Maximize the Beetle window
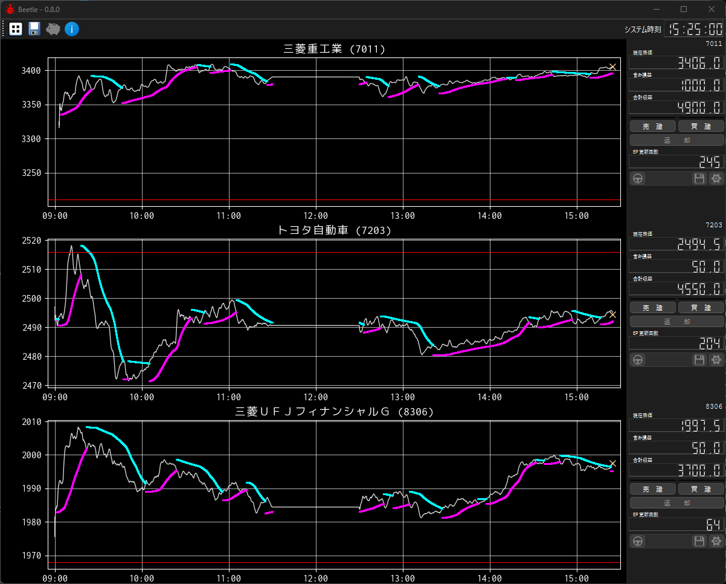The width and height of the screenshot is (726, 584). point(684,9)
